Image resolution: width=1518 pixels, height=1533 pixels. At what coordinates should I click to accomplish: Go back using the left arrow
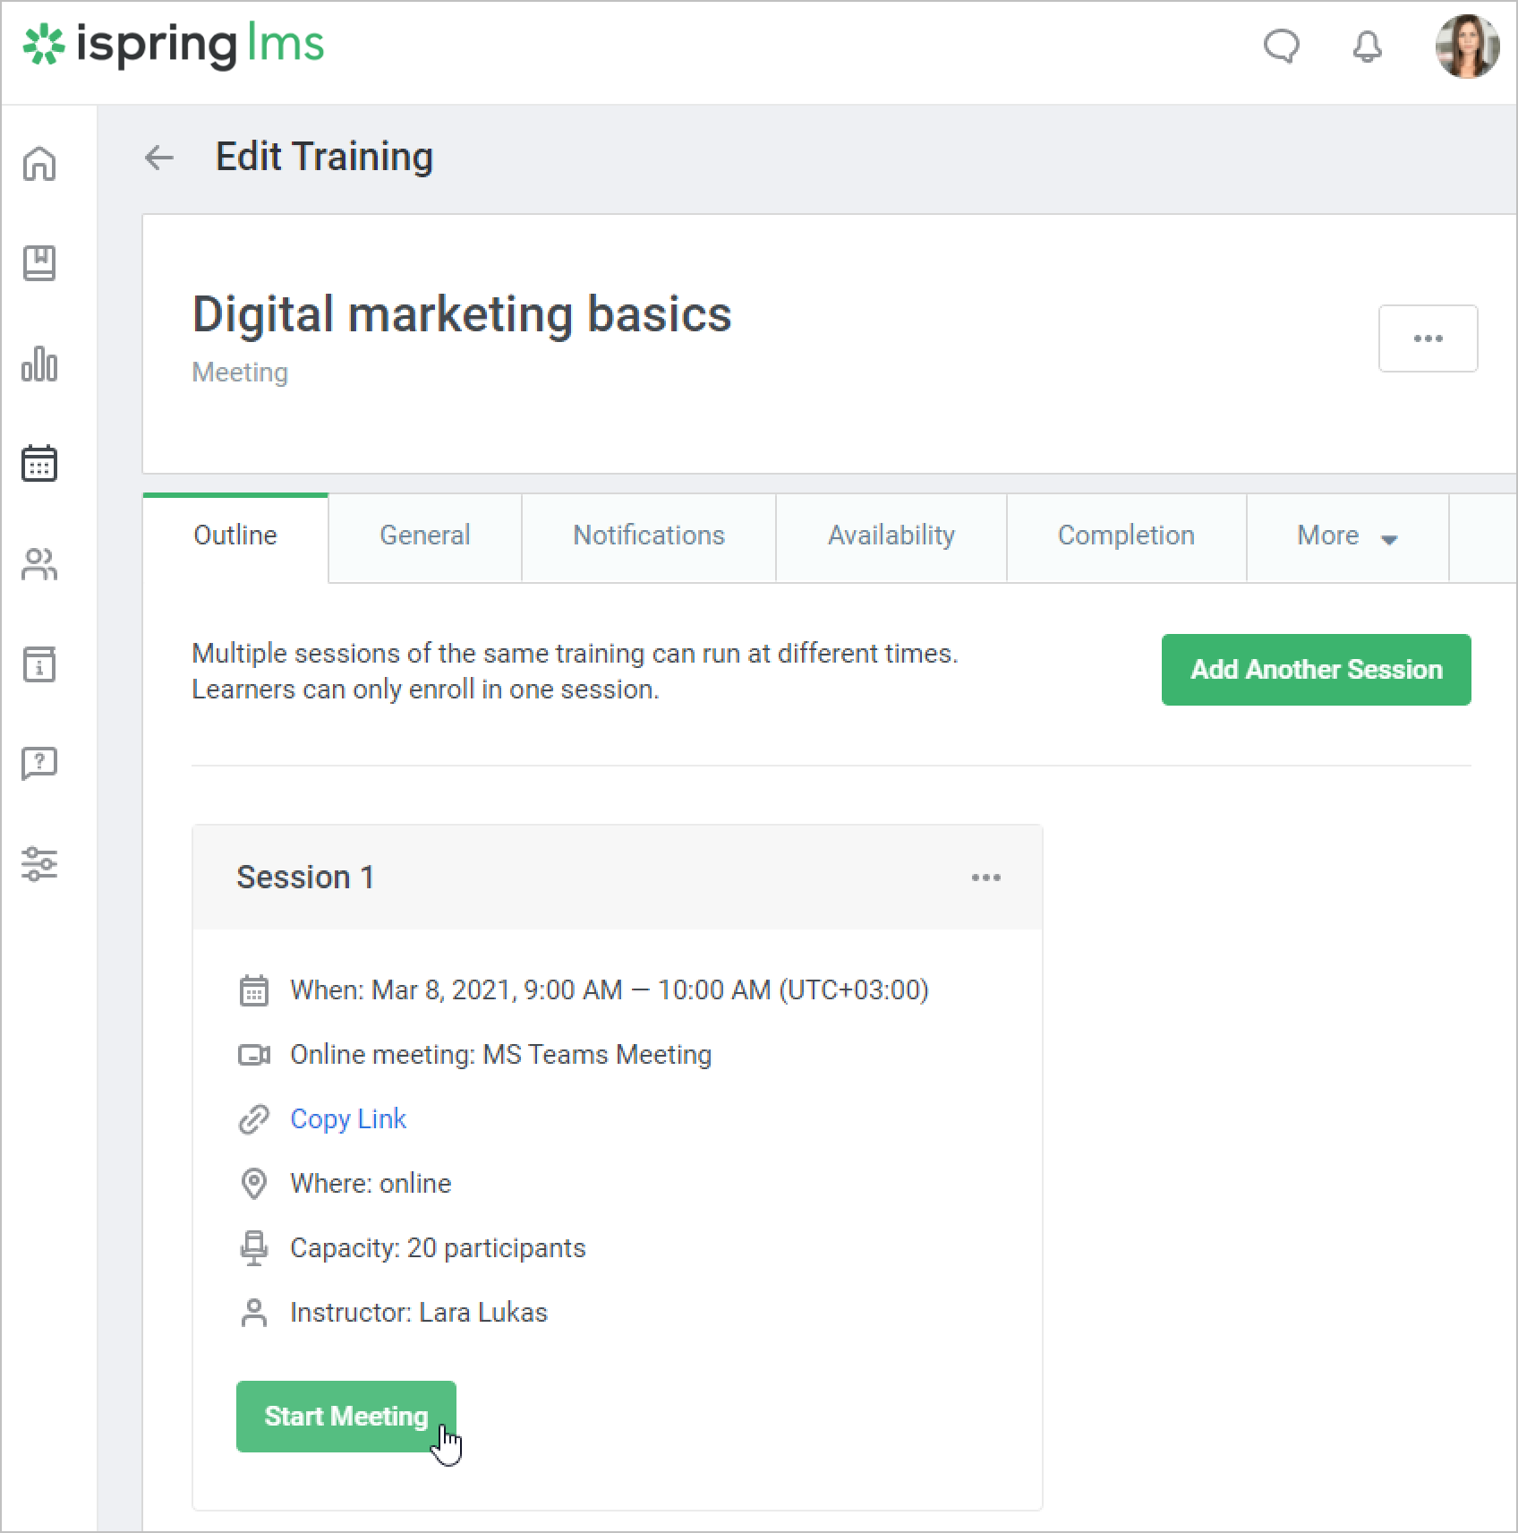(159, 158)
